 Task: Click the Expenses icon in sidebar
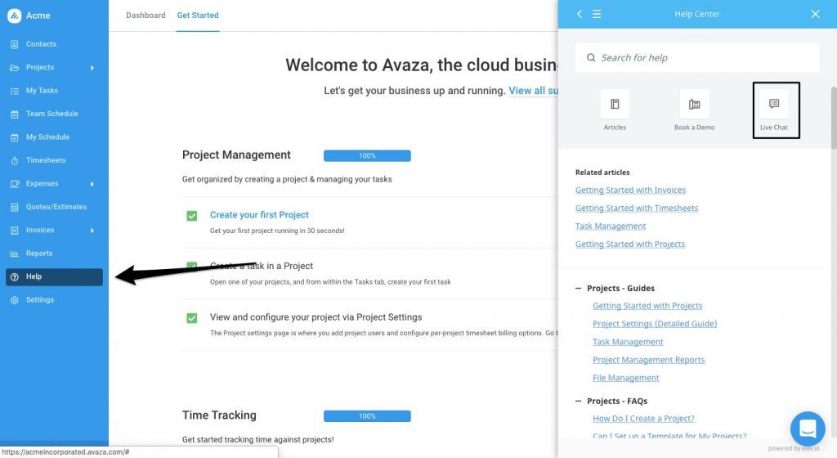[x=15, y=184]
